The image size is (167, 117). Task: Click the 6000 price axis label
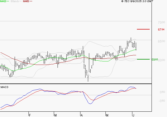click(x=161, y=60)
